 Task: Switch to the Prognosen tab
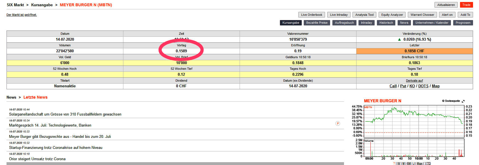(463, 23)
